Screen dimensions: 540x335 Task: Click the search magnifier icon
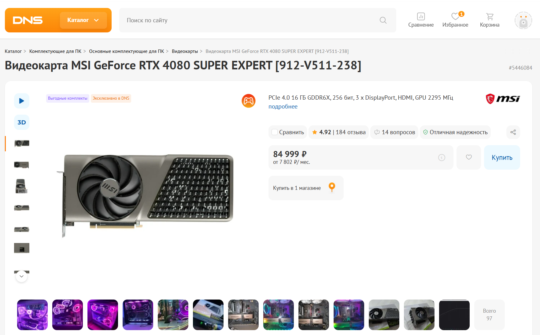[383, 20]
